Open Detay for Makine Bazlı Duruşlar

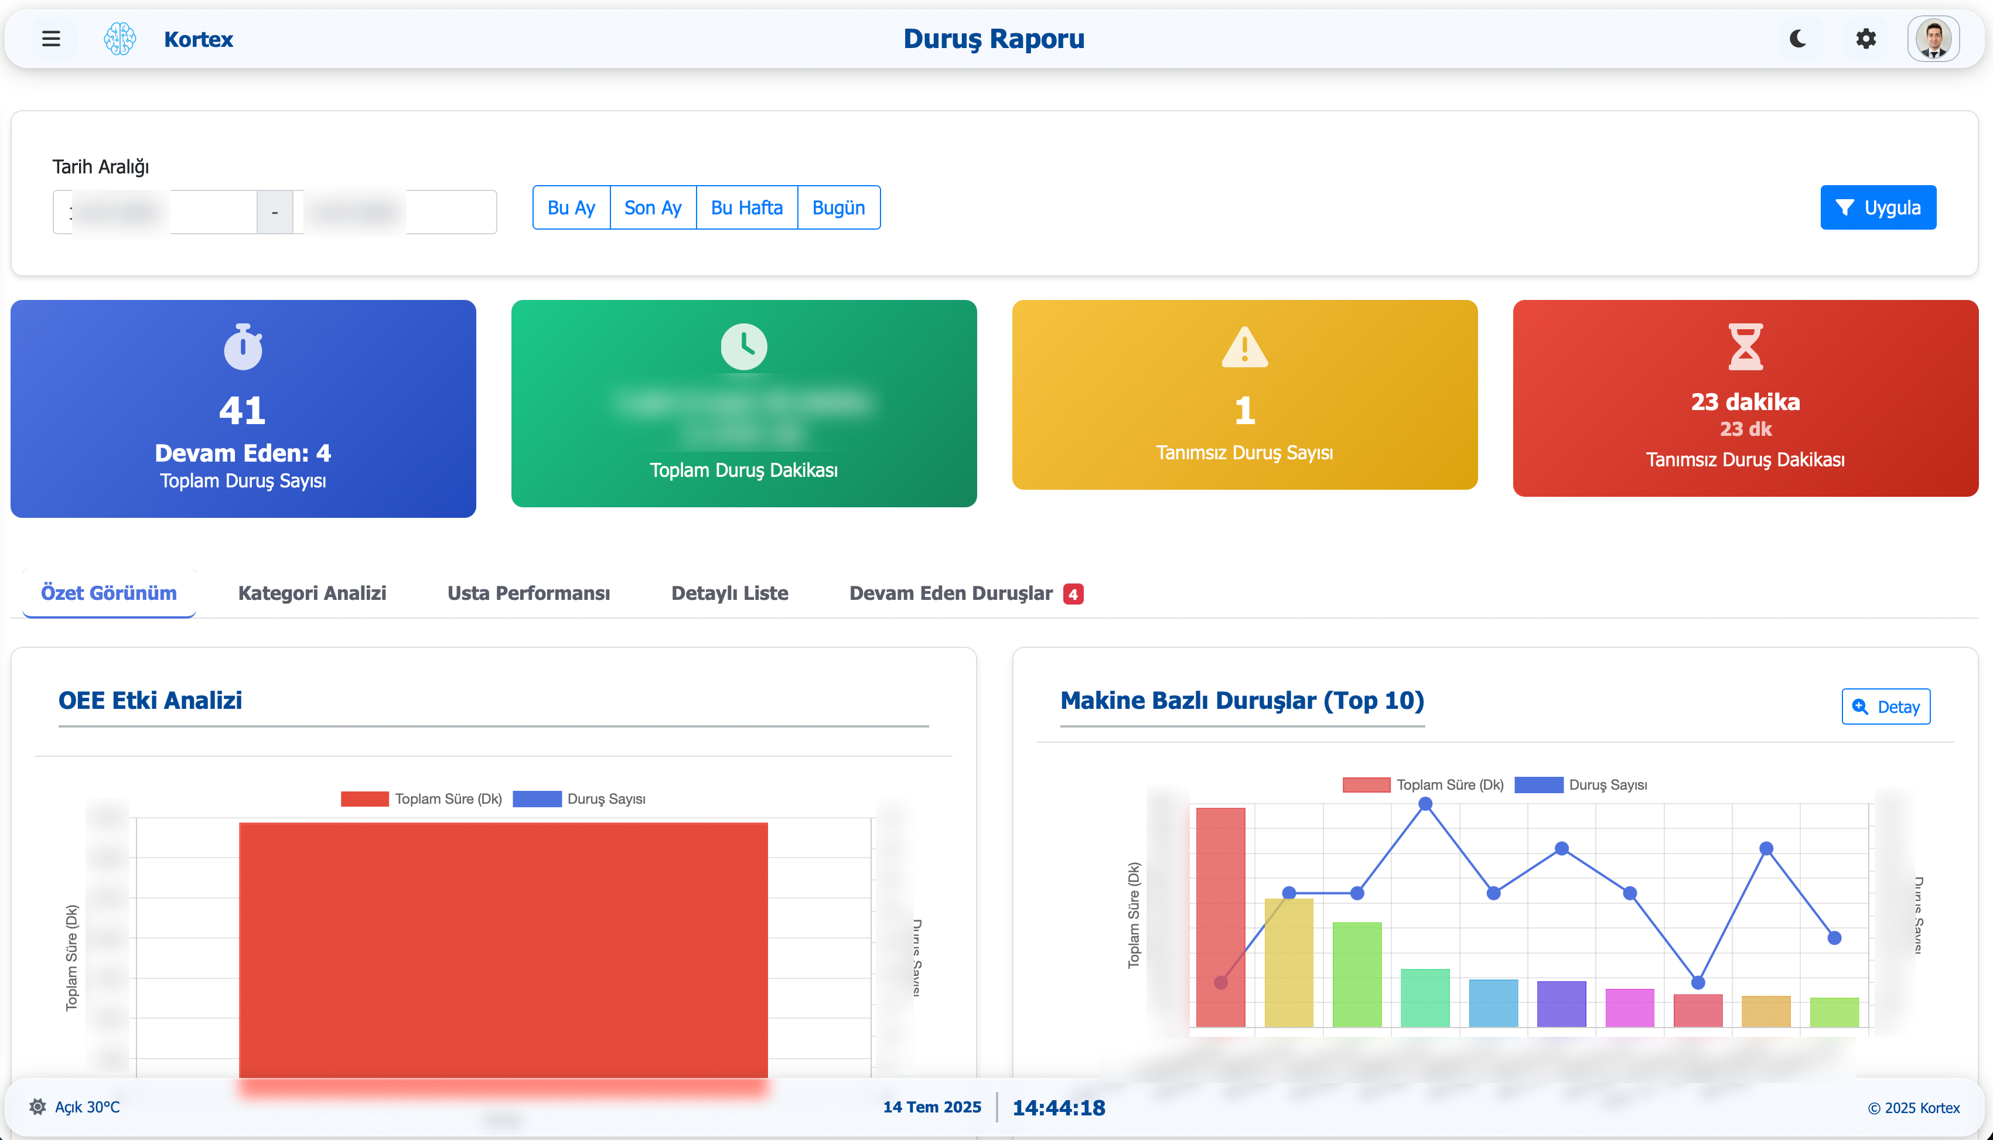(1885, 706)
